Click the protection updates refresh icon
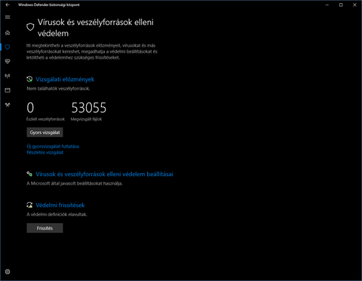 29,205
